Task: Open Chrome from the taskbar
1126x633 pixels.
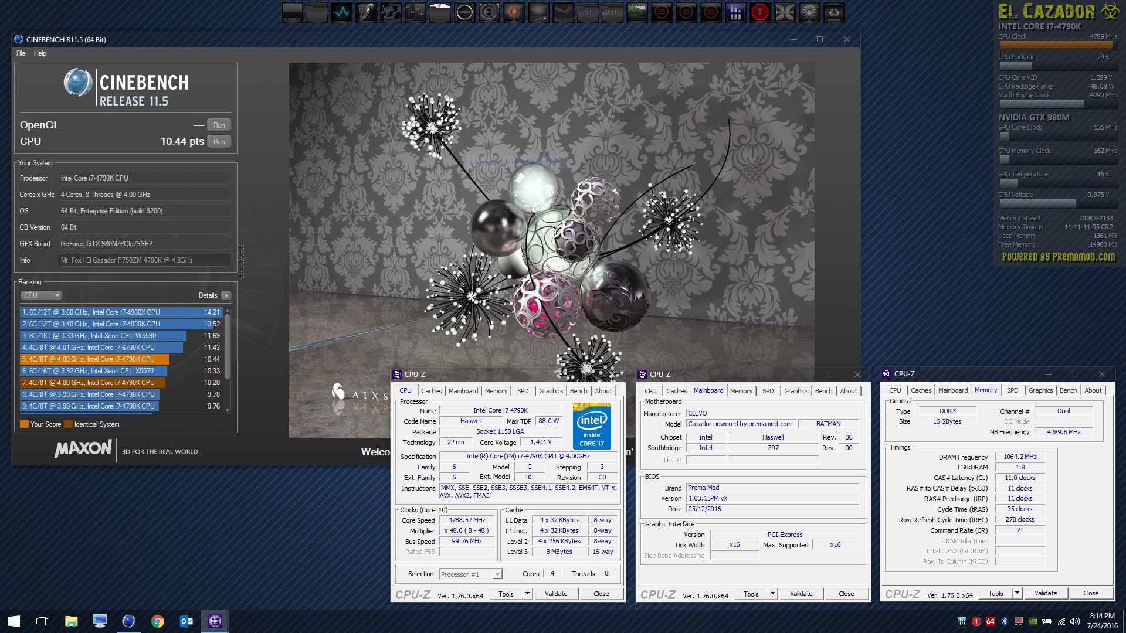Action: [x=157, y=621]
